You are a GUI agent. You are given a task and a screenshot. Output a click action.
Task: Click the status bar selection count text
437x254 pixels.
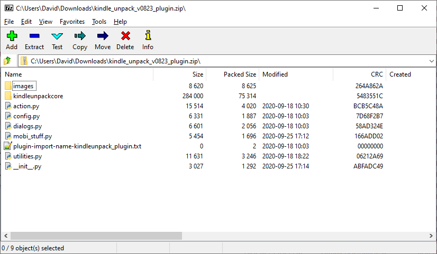click(33, 248)
